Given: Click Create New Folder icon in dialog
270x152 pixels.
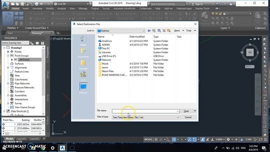Looking at the screenshot, I should (169, 30).
